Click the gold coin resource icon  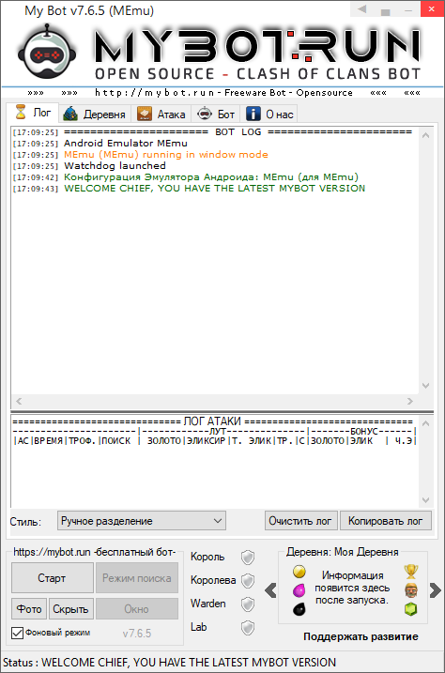coord(299,572)
